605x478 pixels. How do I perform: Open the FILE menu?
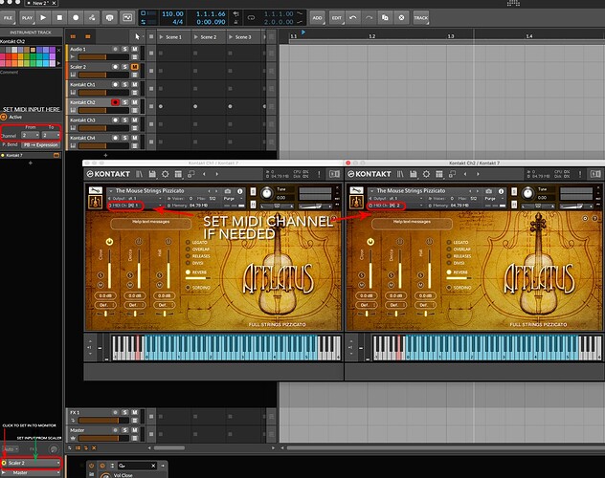coord(8,18)
